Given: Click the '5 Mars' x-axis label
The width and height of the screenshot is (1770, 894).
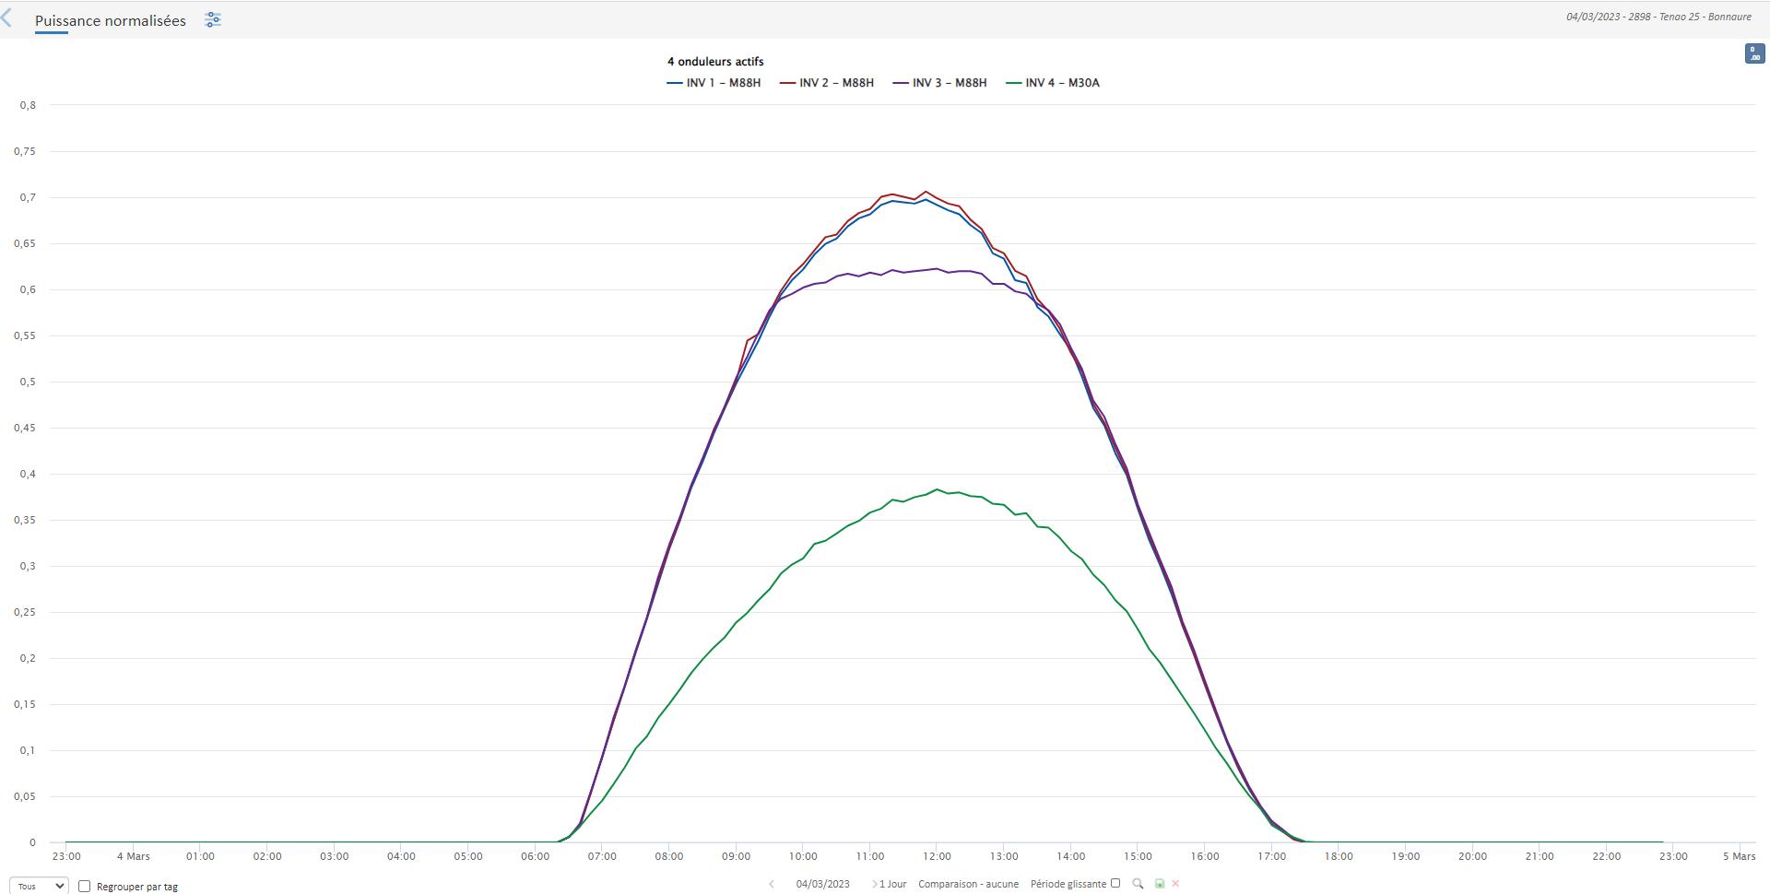Looking at the screenshot, I should coord(1739,856).
